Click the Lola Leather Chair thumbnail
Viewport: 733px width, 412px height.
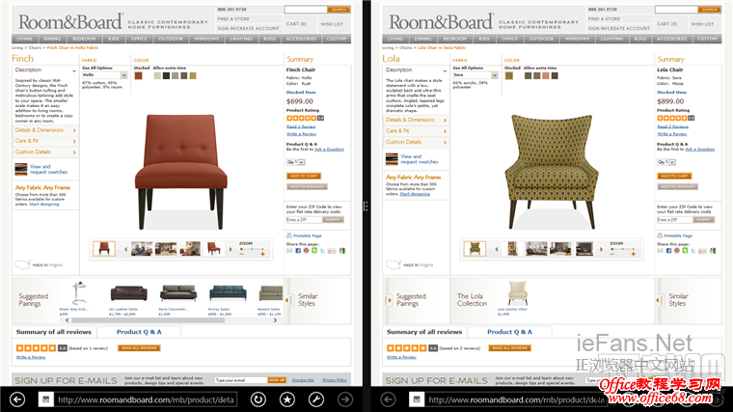click(518, 293)
